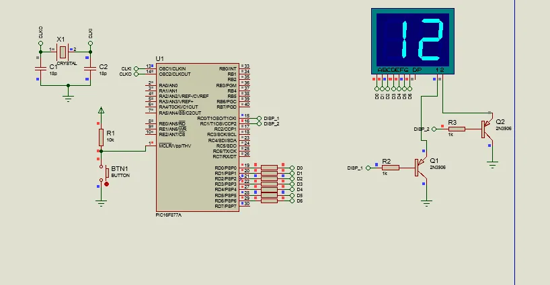Click the DISP_2 terminal feeding R3
Screen dimensions: 550x285
[434, 129]
